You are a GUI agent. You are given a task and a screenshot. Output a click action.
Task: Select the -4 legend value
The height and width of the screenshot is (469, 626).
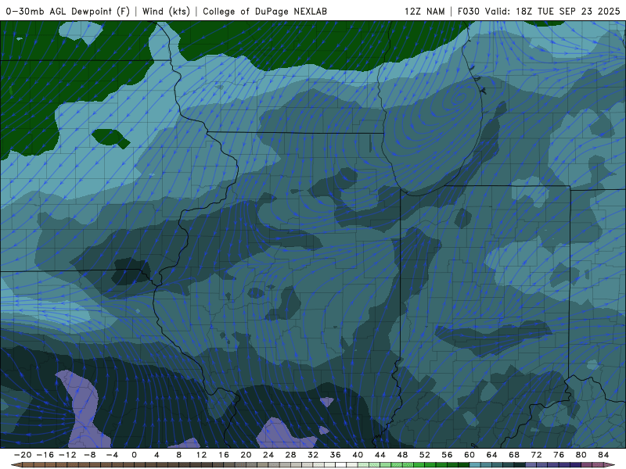(x=112, y=455)
